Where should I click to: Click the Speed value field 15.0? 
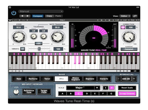[x=18, y=27]
